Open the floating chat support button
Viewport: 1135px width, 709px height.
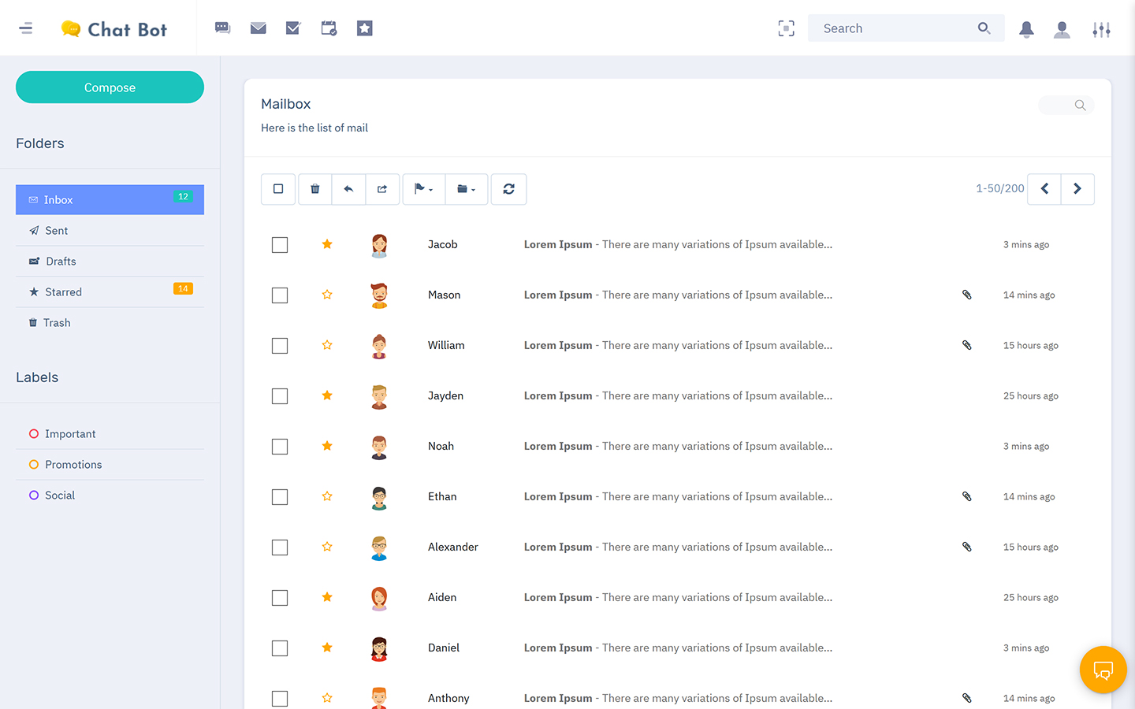(x=1103, y=670)
